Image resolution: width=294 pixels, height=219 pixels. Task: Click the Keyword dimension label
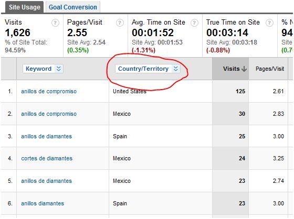point(39,69)
